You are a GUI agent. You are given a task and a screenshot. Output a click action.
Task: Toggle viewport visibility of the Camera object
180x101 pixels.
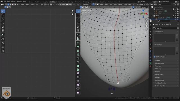[175, 11]
